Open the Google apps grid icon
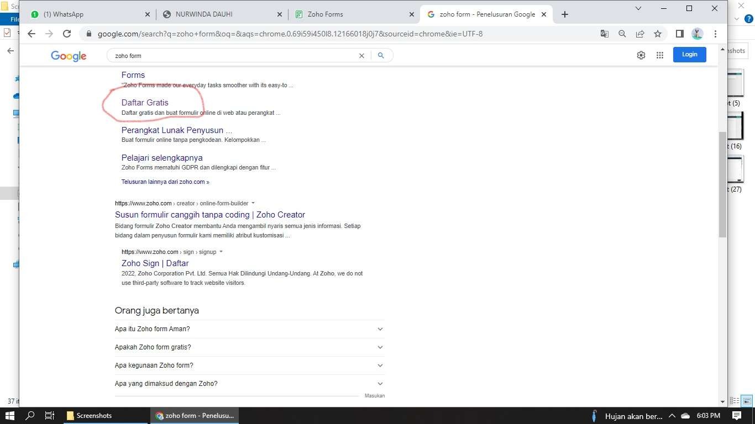The height and width of the screenshot is (424, 755). tap(659, 55)
